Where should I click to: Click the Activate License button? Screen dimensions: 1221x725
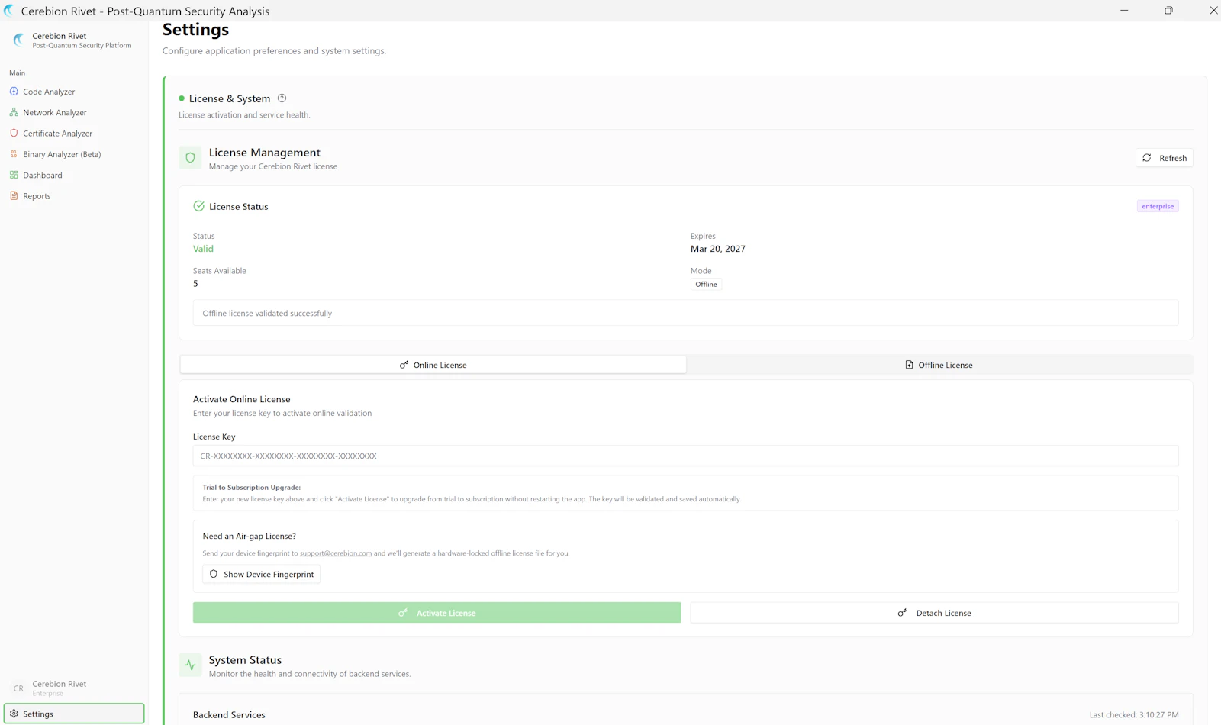(x=437, y=613)
